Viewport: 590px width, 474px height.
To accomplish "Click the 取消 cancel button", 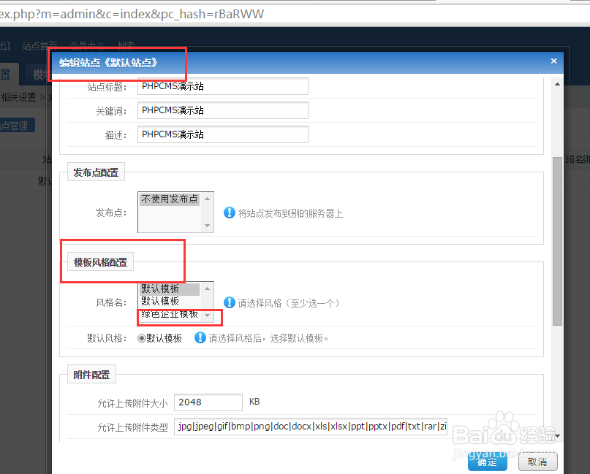I will coord(537,462).
